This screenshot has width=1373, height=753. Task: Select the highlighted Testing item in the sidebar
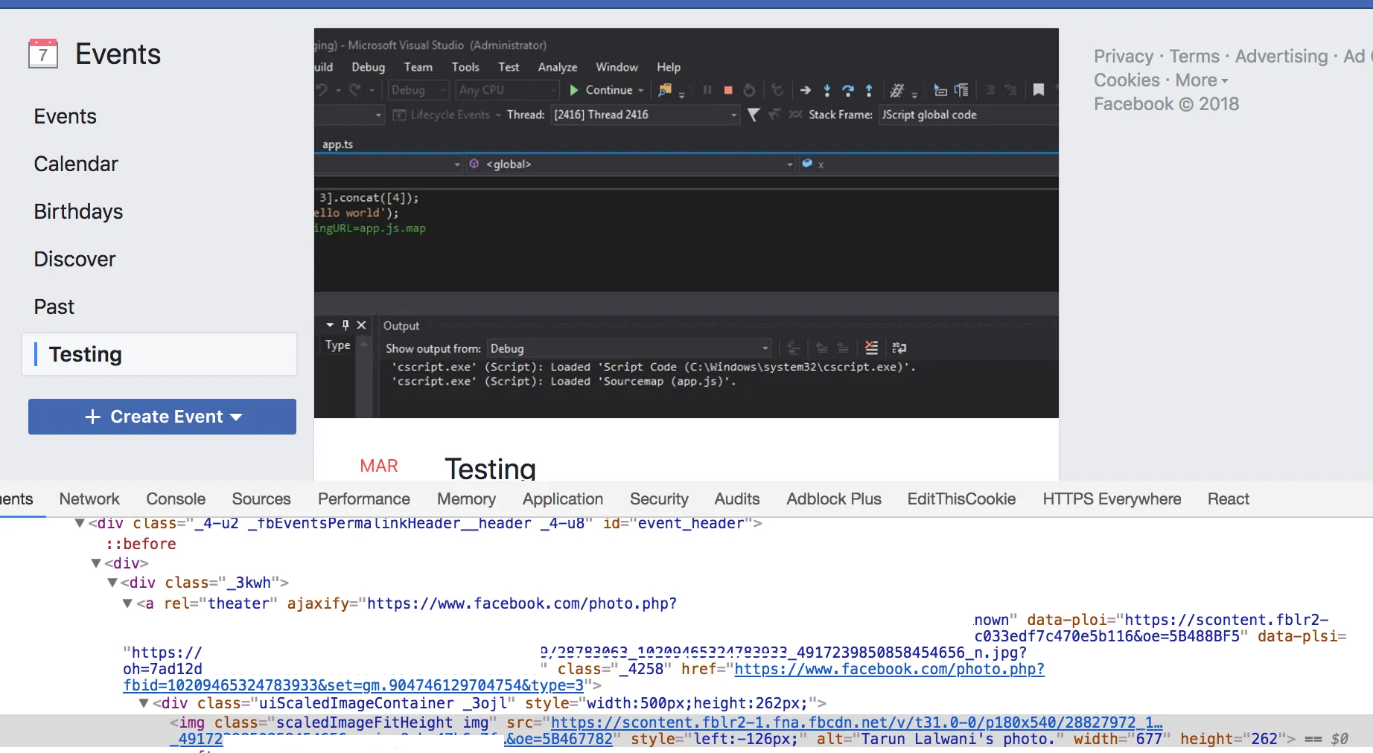(x=159, y=354)
